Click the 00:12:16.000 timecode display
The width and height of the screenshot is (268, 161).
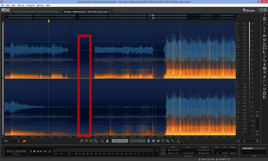pos(16,151)
